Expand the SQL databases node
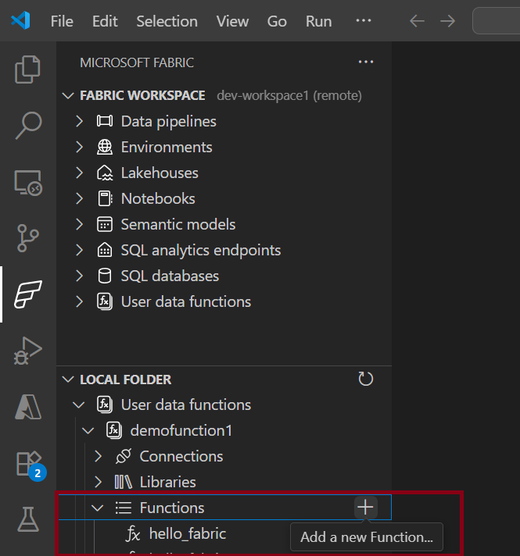The image size is (520, 556). (x=80, y=276)
